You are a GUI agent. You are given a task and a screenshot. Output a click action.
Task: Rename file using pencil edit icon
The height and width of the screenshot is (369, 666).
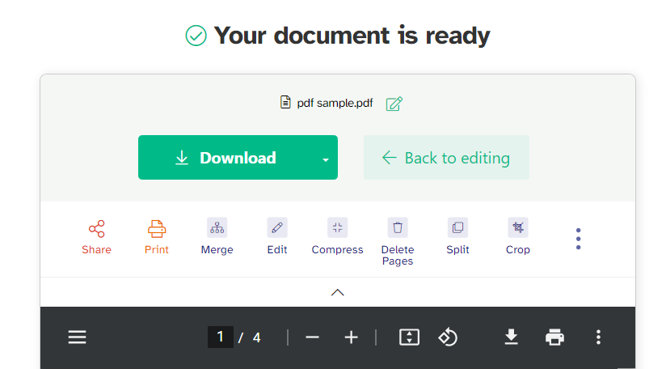tap(394, 103)
